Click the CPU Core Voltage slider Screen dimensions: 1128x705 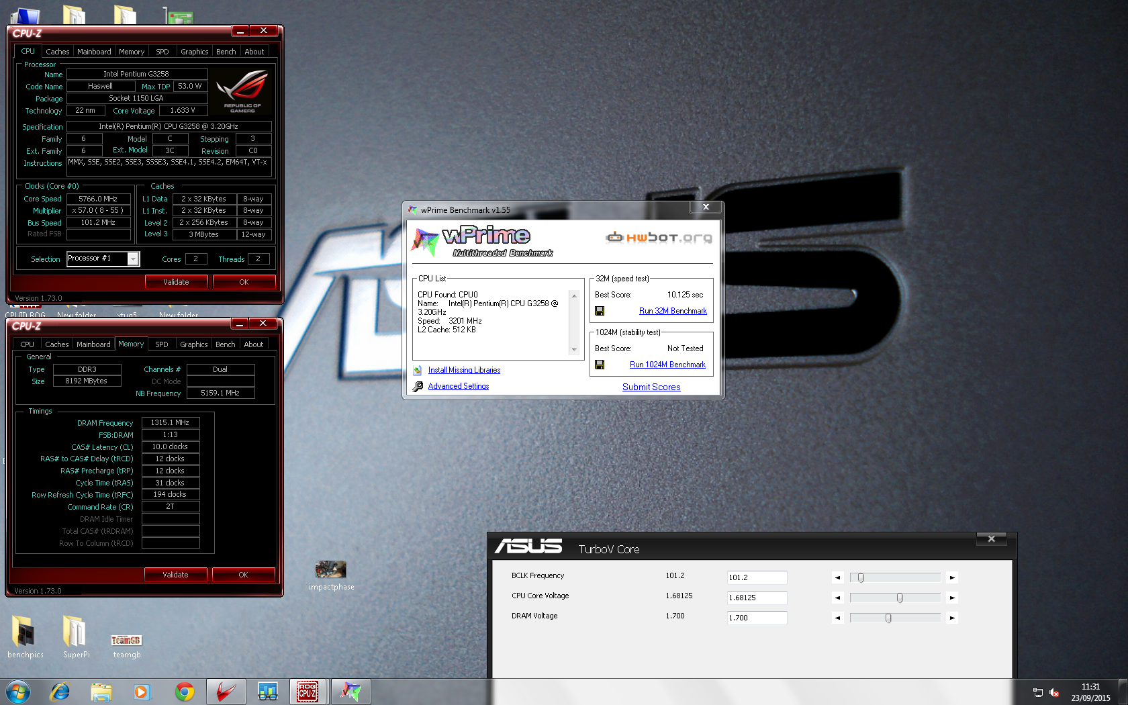click(x=895, y=598)
